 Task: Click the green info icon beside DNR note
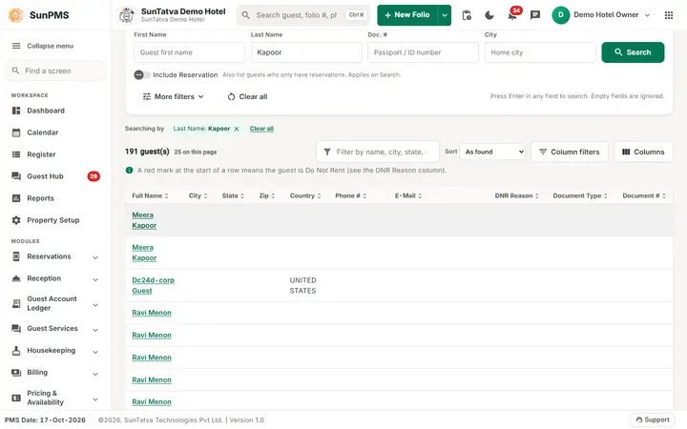pyautogui.click(x=129, y=170)
